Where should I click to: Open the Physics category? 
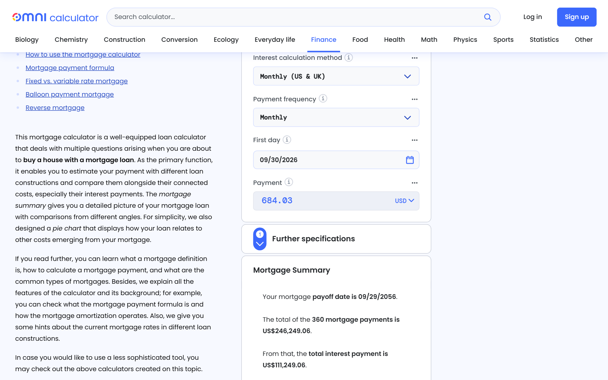click(465, 40)
